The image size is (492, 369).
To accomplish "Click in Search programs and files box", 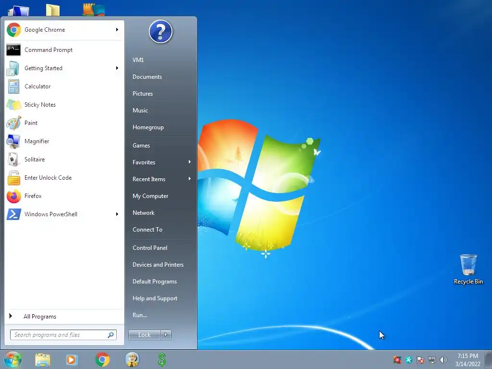I will 63,335.
